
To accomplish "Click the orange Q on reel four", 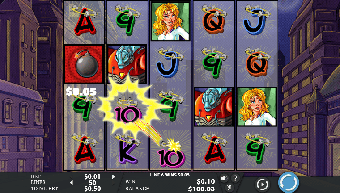I will tap(214, 21).
